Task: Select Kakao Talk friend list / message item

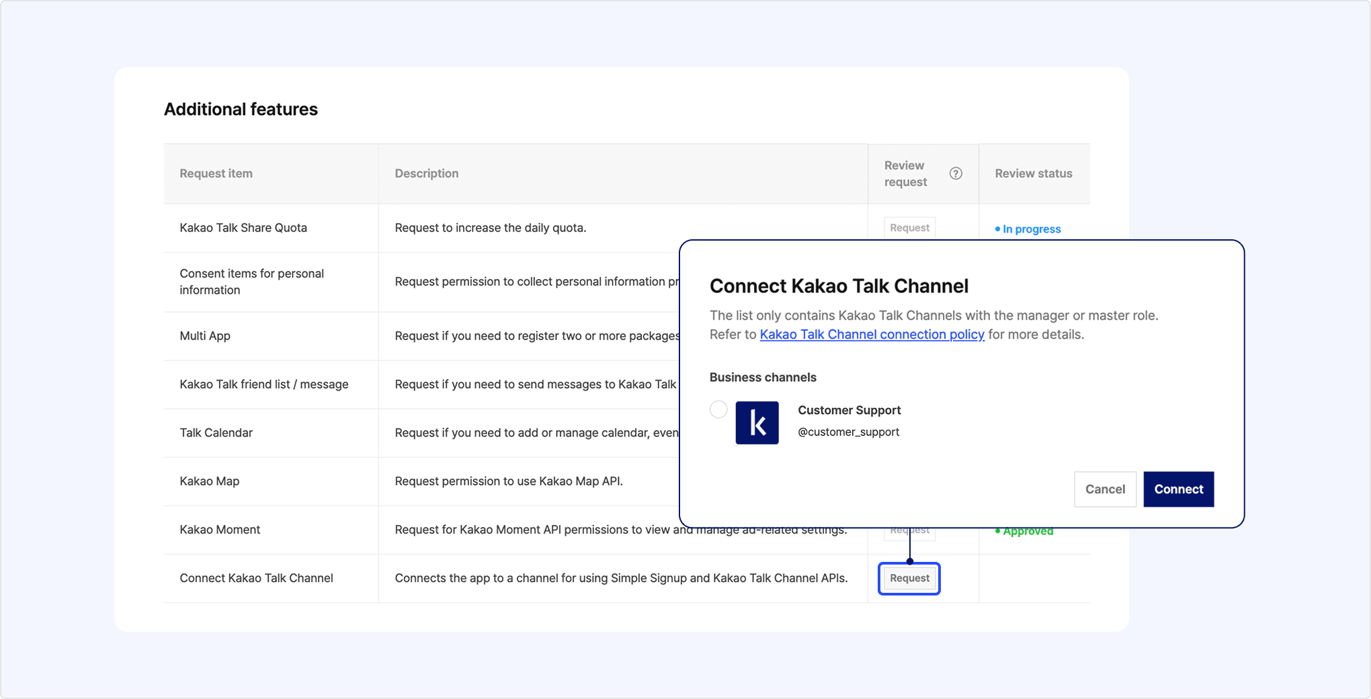Action: pyautogui.click(x=263, y=384)
